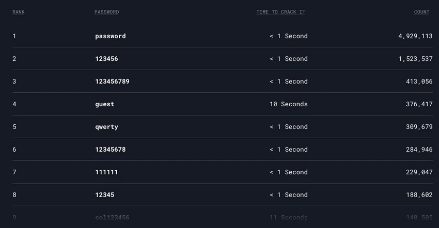439x228 pixels.
Task: Sort by TIME TO CRACK IT header
Action: (x=281, y=12)
